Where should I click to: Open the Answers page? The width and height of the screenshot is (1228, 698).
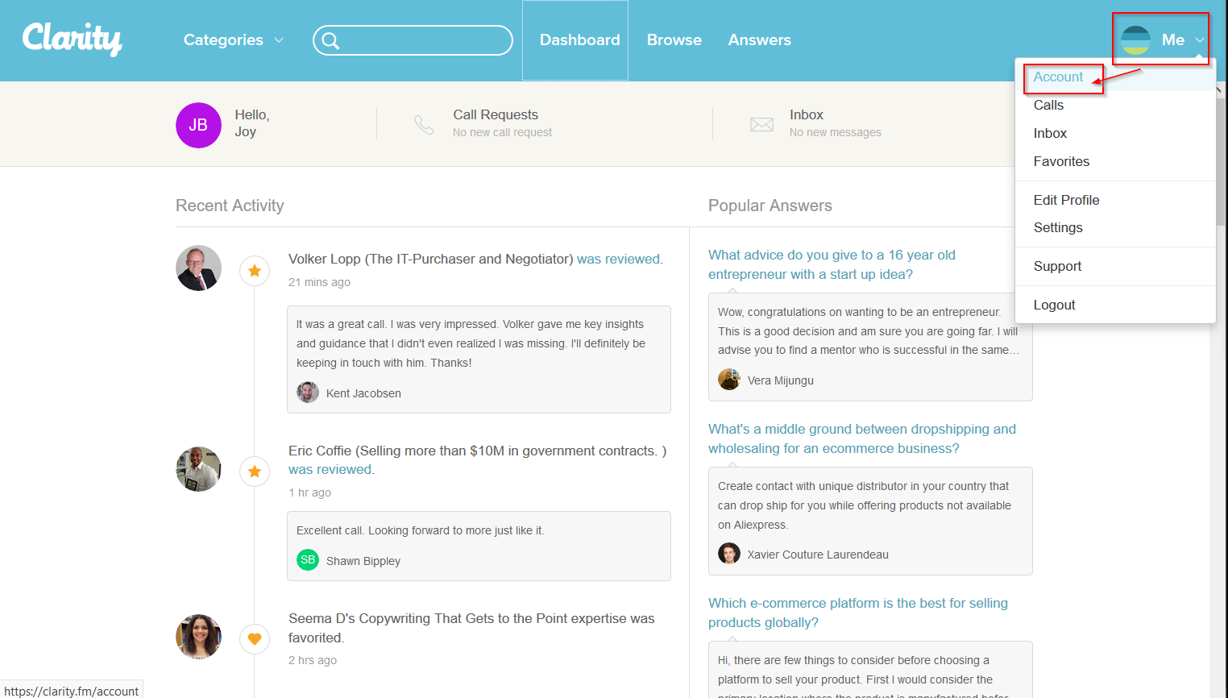(760, 40)
